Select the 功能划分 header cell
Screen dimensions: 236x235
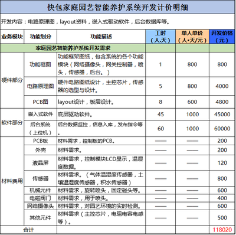coord(41,37)
